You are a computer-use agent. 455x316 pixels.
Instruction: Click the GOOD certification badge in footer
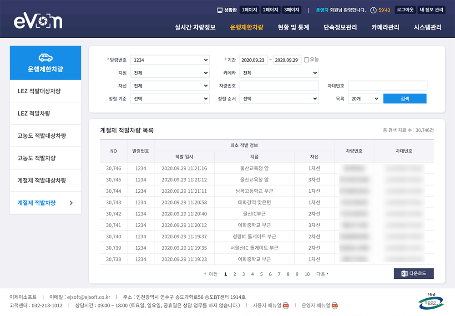431,302
